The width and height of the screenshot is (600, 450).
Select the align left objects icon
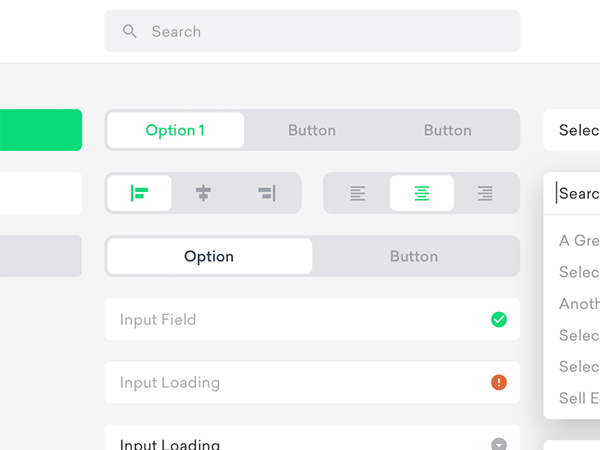click(x=139, y=193)
